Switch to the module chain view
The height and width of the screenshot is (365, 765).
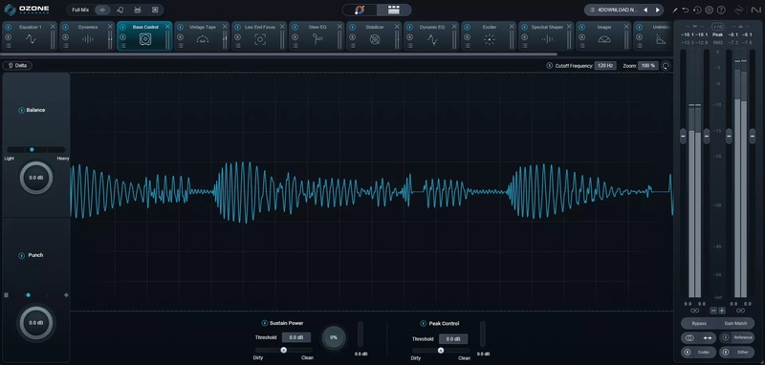point(394,10)
